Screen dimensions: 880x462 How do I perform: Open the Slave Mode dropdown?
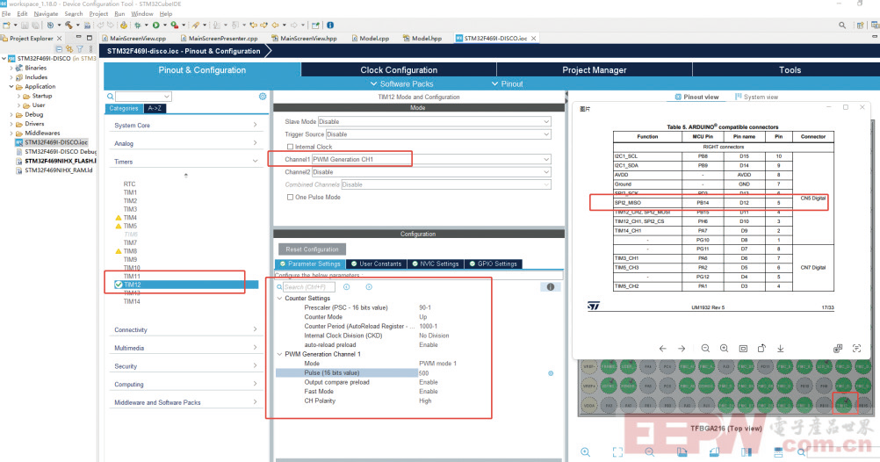tap(435, 121)
